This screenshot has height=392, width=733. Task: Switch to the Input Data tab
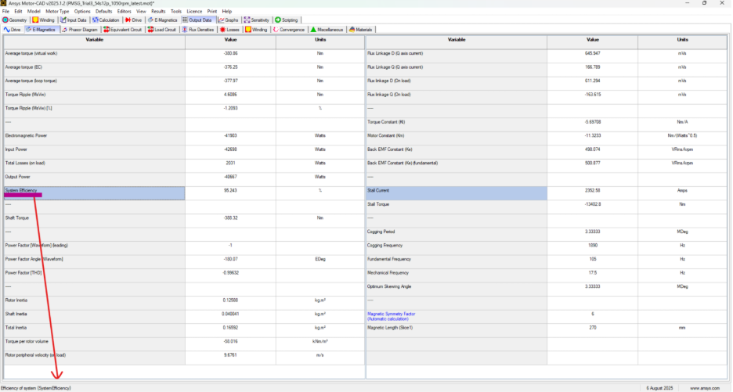click(75, 20)
